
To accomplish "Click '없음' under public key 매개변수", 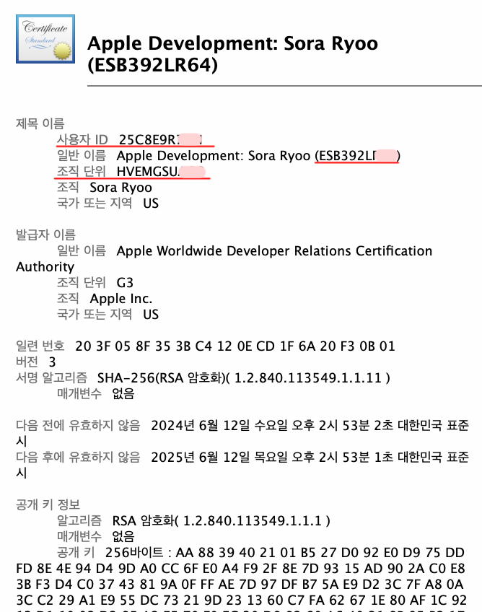I will coord(123,537).
